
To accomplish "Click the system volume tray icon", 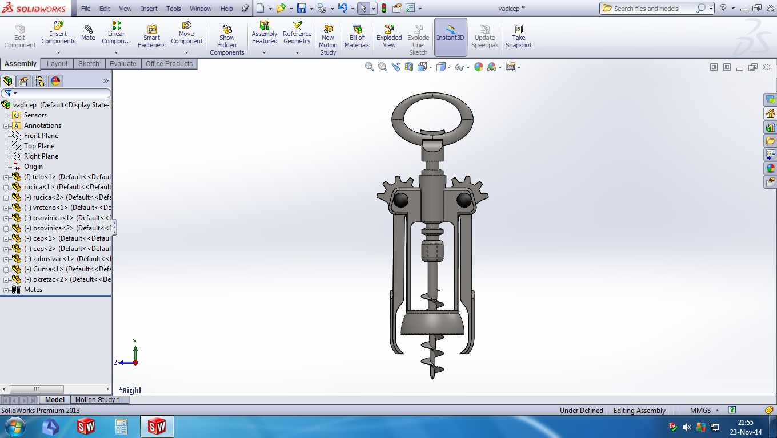I will coord(687,427).
